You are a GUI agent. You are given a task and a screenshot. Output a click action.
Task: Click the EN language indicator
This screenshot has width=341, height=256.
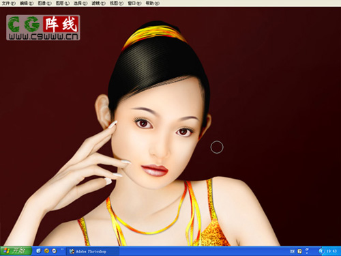pyautogui.click(x=293, y=251)
